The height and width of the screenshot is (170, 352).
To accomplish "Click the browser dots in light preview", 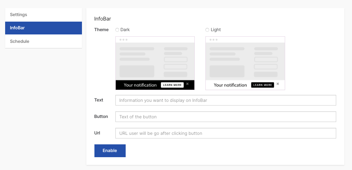I will click(213, 40).
